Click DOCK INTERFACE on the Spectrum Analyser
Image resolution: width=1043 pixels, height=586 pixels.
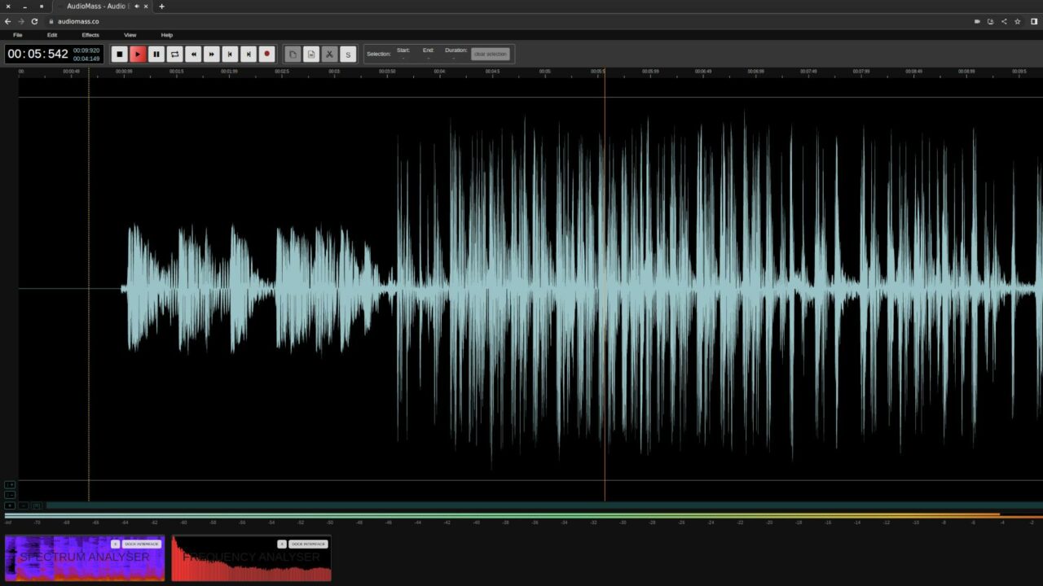click(140, 544)
